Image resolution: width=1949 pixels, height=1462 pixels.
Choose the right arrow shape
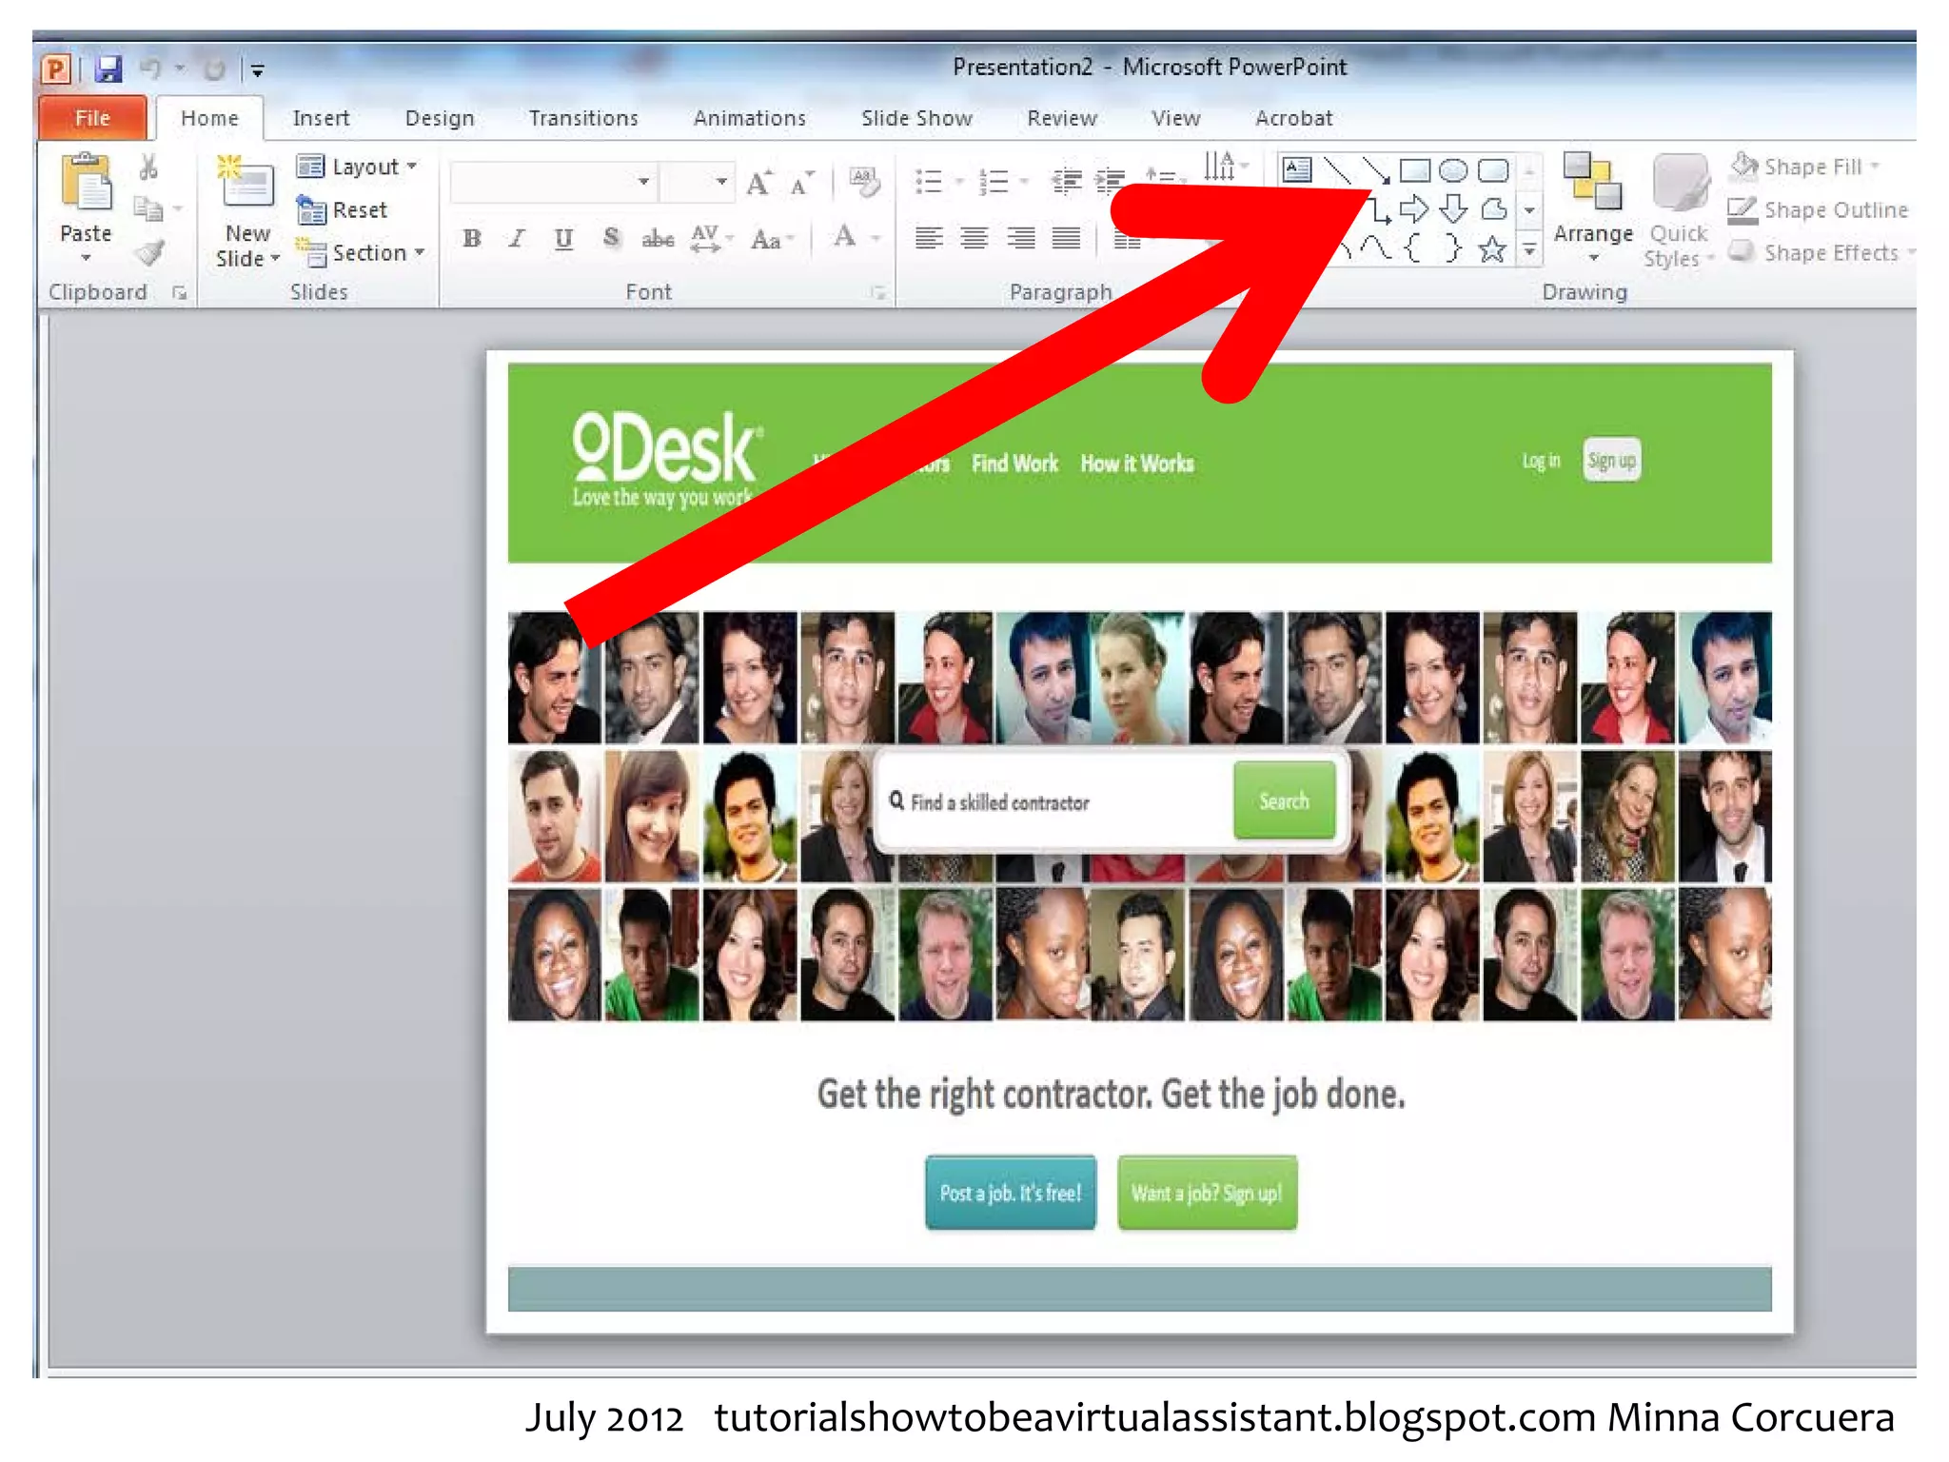1414,209
